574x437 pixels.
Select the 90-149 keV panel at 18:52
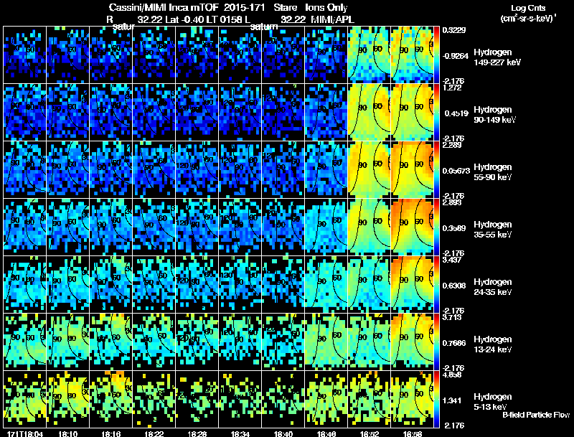(x=370, y=112)
